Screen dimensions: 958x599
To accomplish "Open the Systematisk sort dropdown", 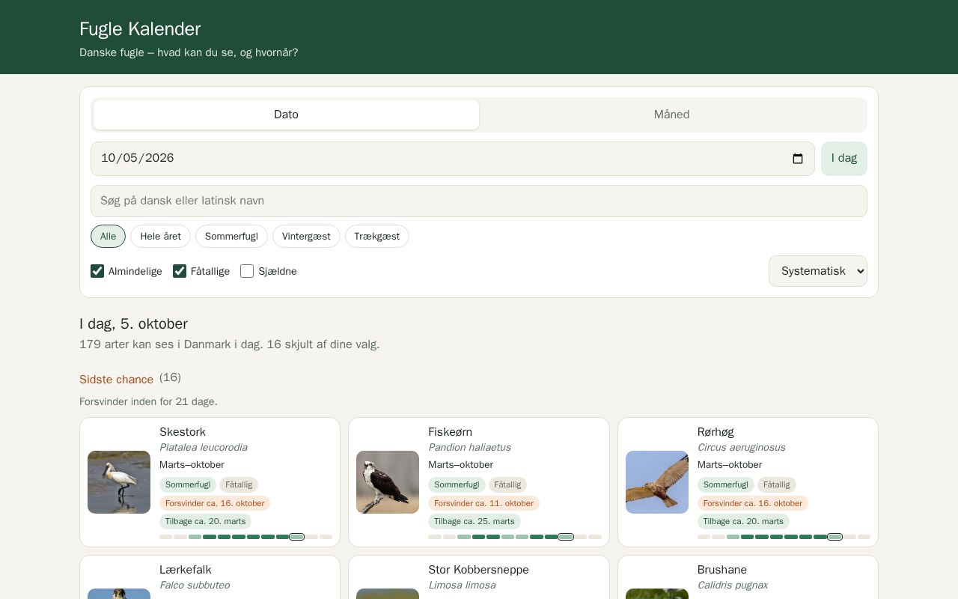I will pyautogui.click(x=818, y=271).
